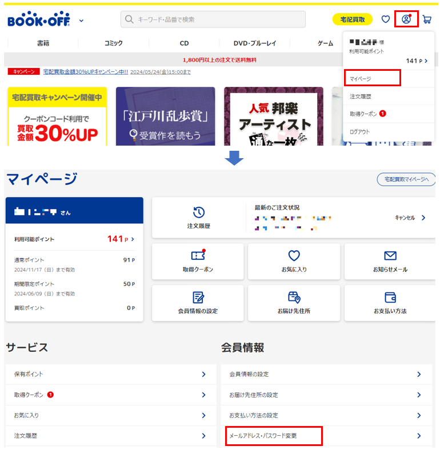Click the heart favorites icon in header
Viewport: 440px width, 454px height.
386,19
